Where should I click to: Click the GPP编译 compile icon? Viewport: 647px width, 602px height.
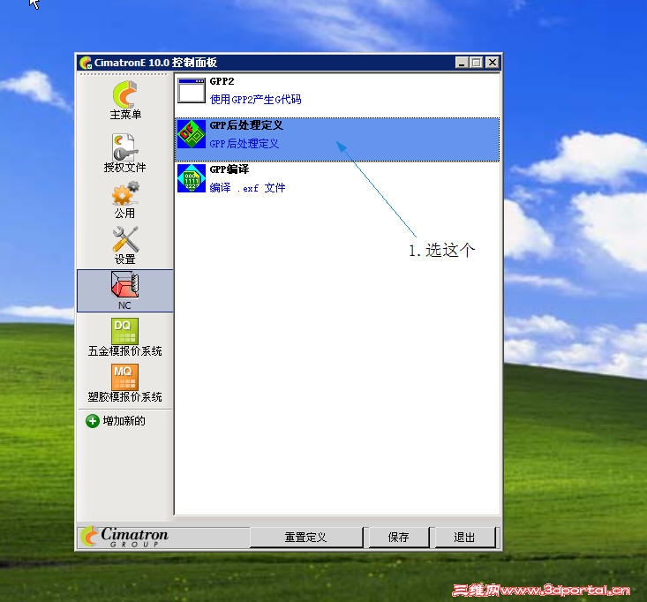pos(192,178)
